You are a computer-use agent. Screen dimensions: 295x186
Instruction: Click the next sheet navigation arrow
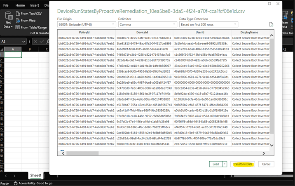point(14,176)
